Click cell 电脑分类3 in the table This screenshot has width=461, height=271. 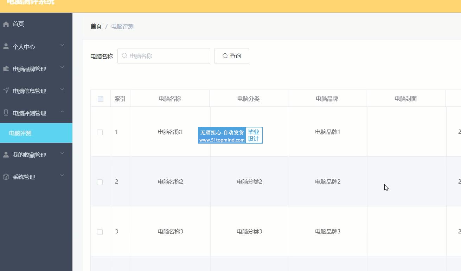[x=250, y=232]
